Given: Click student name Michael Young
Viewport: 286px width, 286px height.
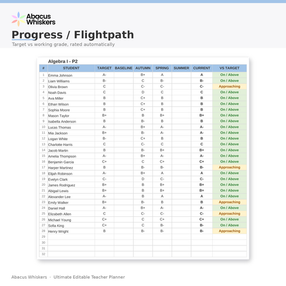Looking at the screenshot, I should [x=59, y=220].
